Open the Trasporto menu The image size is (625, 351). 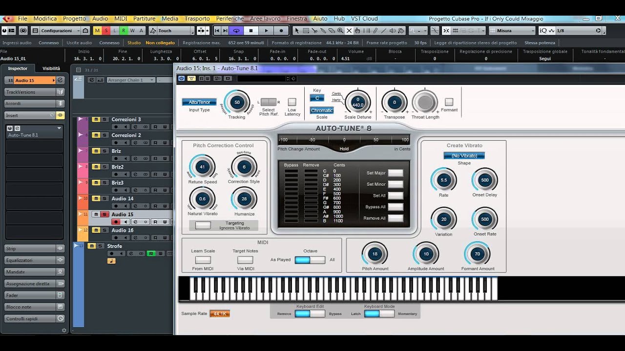pos(197,19)
